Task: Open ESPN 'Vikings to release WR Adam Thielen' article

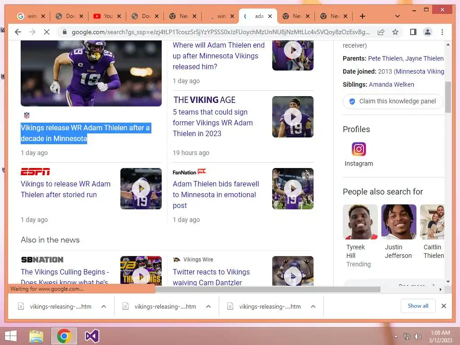Action: click(66, 189)
